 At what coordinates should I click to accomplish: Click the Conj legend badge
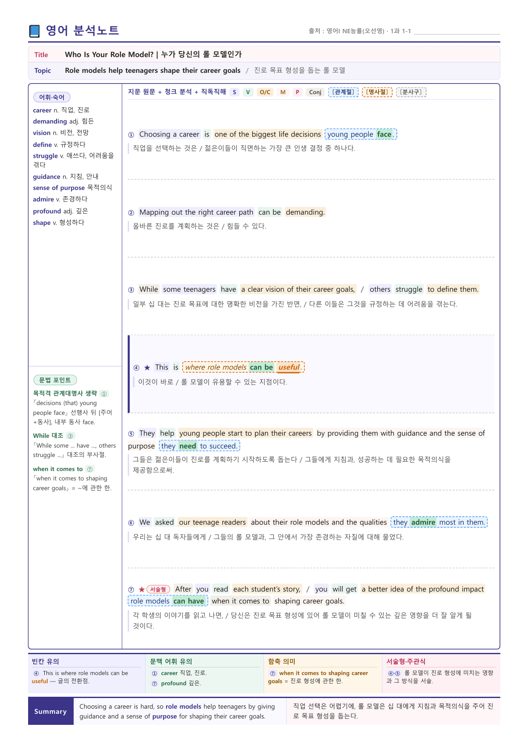coord(315,92)
